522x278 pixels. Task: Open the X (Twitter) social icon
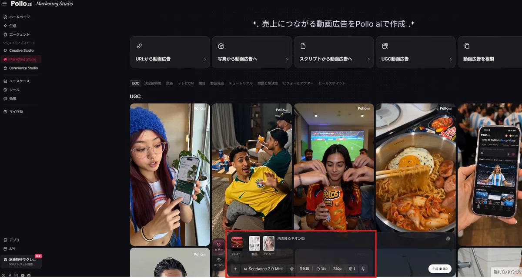pyautogui.click(x=4, y=275)
